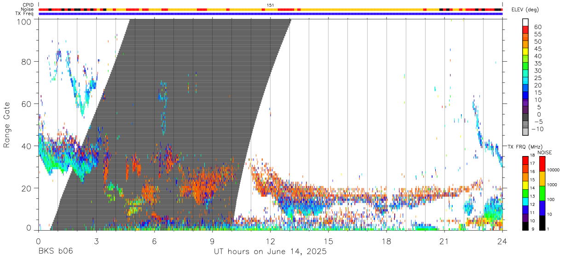
Task: Click the Range Gate y-axis title
Action: [7, 125]
